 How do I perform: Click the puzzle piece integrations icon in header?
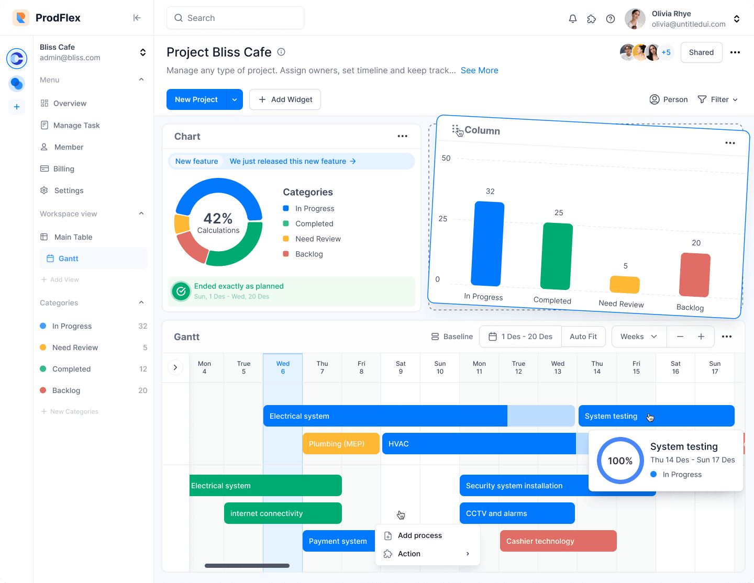click(x=592, y=19)
